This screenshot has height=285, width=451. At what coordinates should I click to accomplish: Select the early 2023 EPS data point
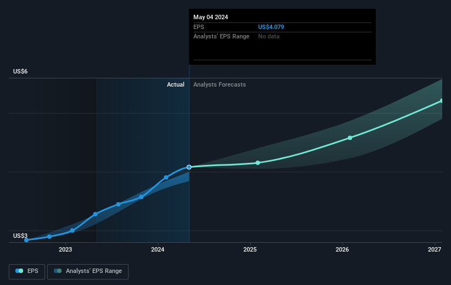click(72, 231)
